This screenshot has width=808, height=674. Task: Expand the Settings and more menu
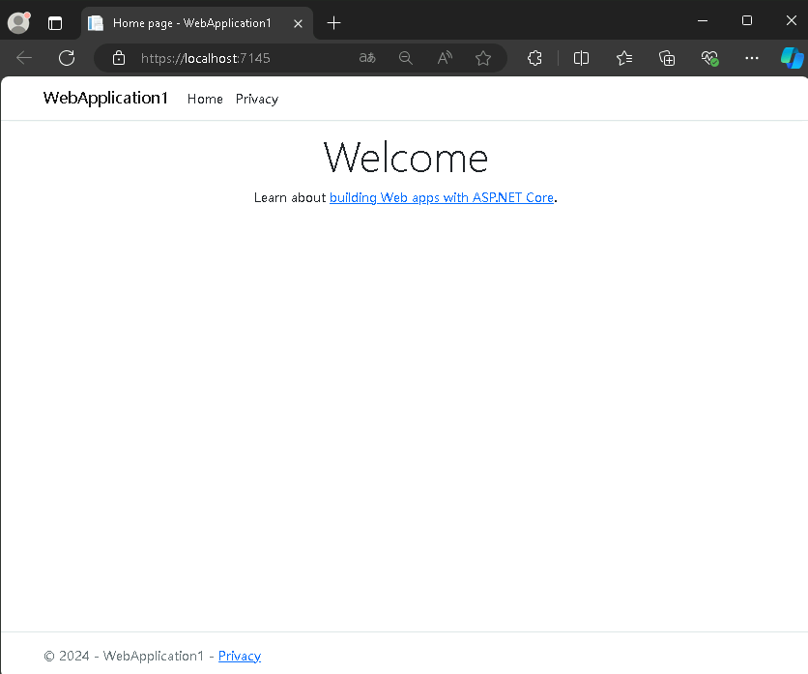pyautogui.click(x=752, y=58)
